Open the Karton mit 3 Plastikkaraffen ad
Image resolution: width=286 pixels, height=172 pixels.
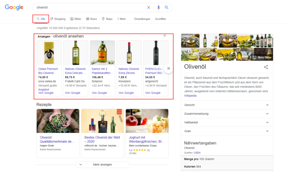coord(102,71)
